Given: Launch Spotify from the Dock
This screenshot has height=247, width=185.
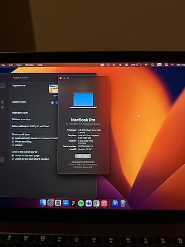Looking at the screenshot, I should click(x=81, y=203).
